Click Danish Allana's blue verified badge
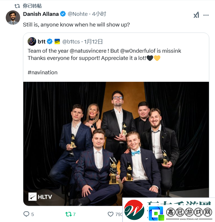 click(63, 14)
